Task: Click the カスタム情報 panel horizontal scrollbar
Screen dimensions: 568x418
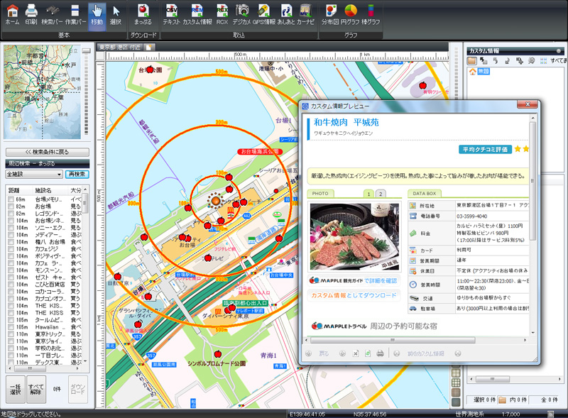Action: (492, 379)
